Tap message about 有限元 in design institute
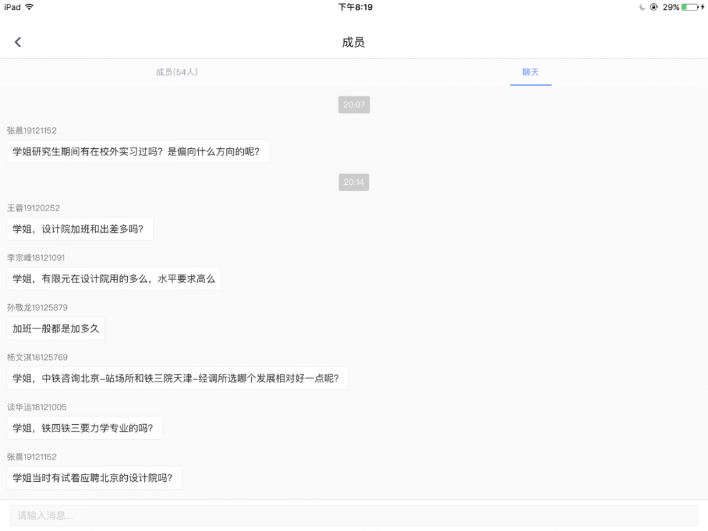Image resolution: width=708 pixels, height=531 pixels. pyautogui.click(x=113, y=279)
